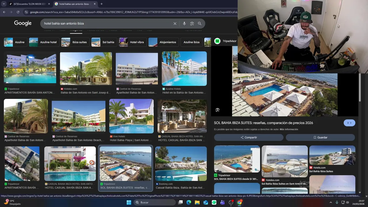368x207 pixels.
Task: Open Tripadvisor Apartamentos Bahía night pool image
Action: 30,68
